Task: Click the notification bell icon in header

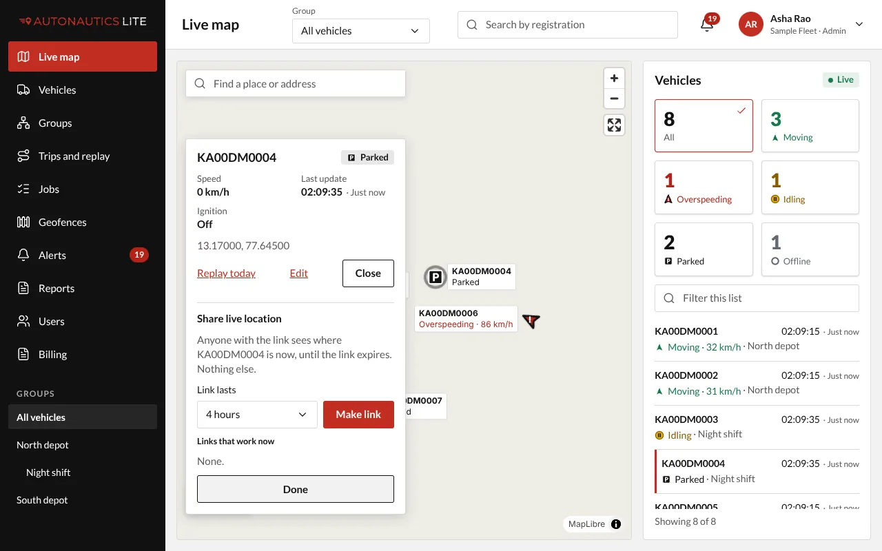Action: 706,25
